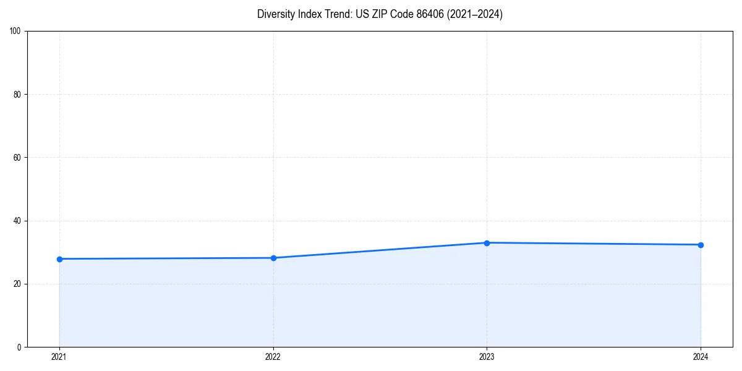Click the chart title text

380,14
